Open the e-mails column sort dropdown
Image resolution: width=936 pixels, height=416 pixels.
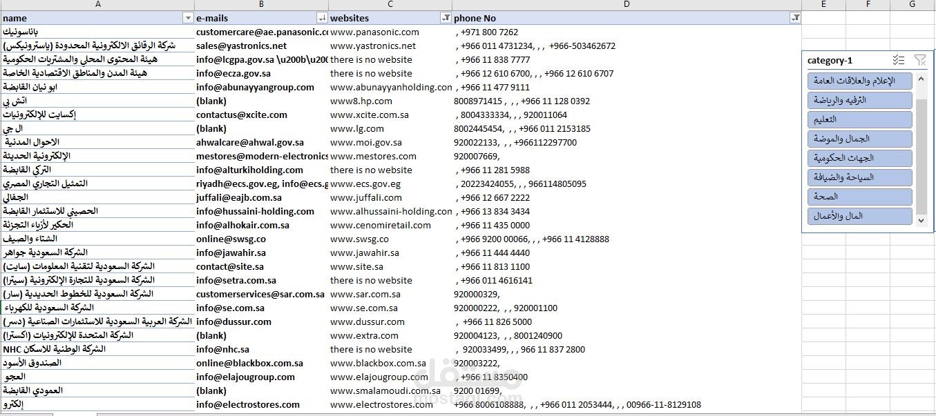pos(322,18)
